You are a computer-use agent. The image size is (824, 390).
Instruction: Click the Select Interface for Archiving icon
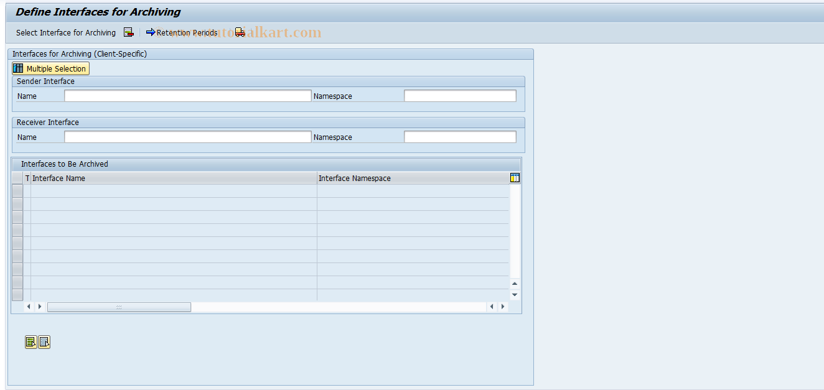pos(128,32)
